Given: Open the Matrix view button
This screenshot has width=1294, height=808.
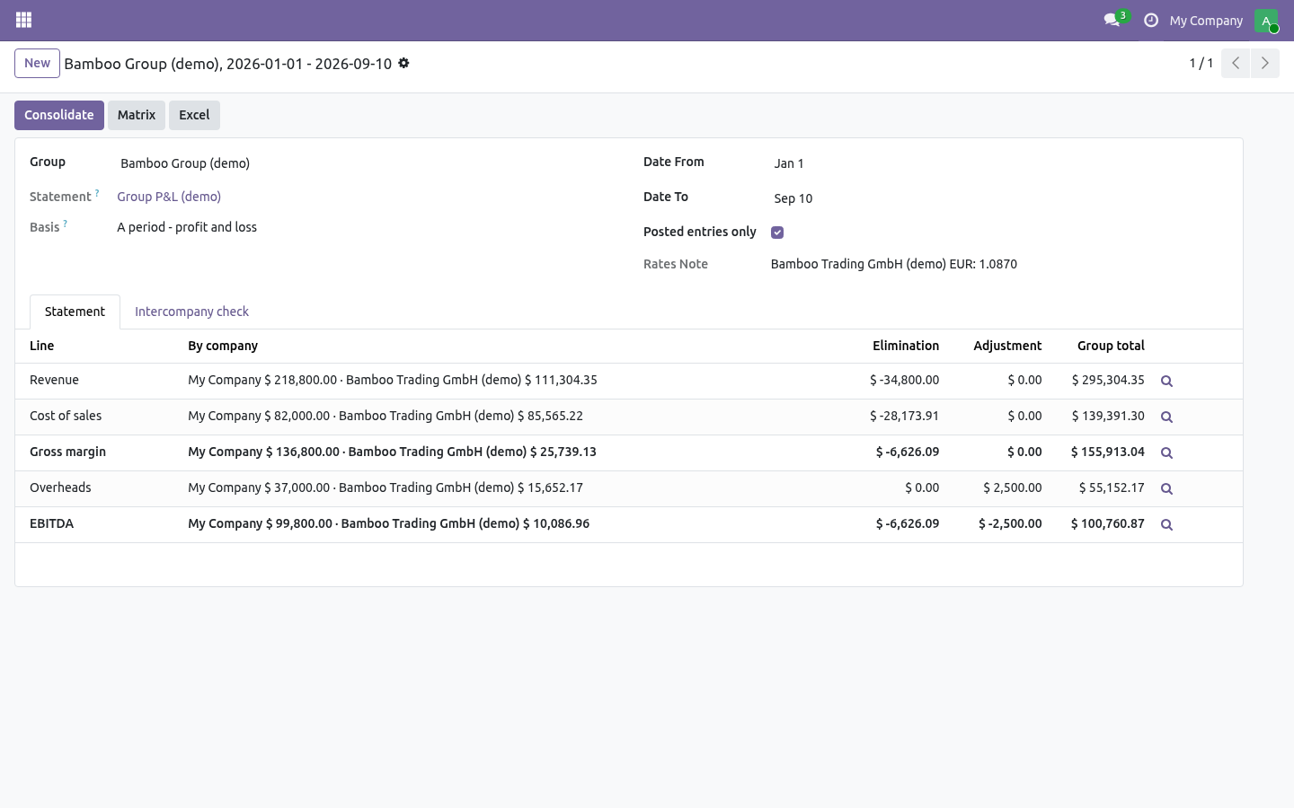Looking at the screenshot, I should [137, 115].
